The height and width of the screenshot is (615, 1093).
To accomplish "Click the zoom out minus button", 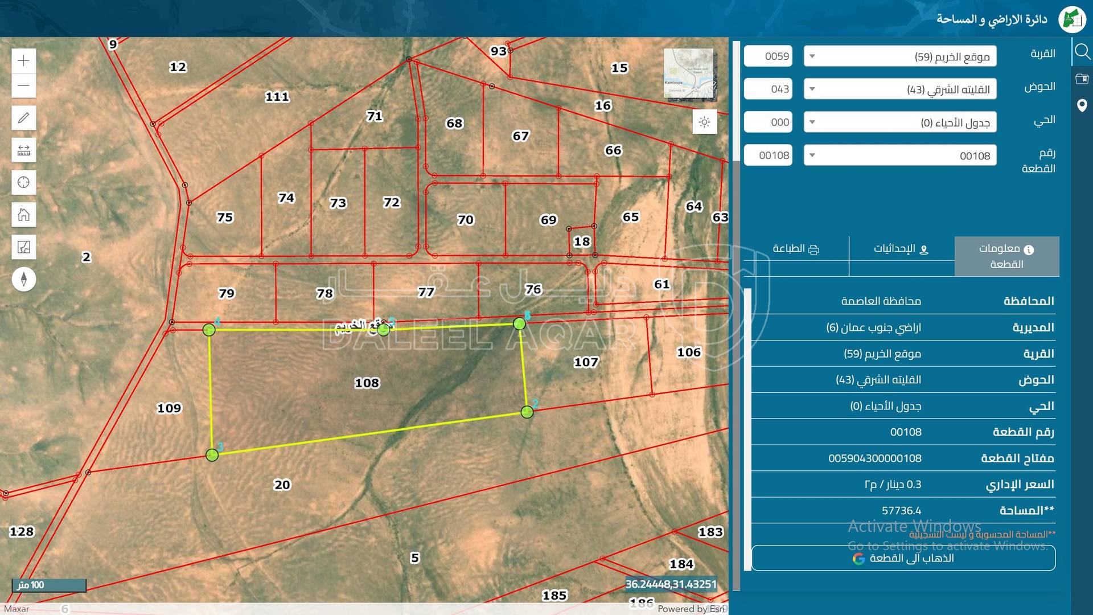I will tap(23, 86).
